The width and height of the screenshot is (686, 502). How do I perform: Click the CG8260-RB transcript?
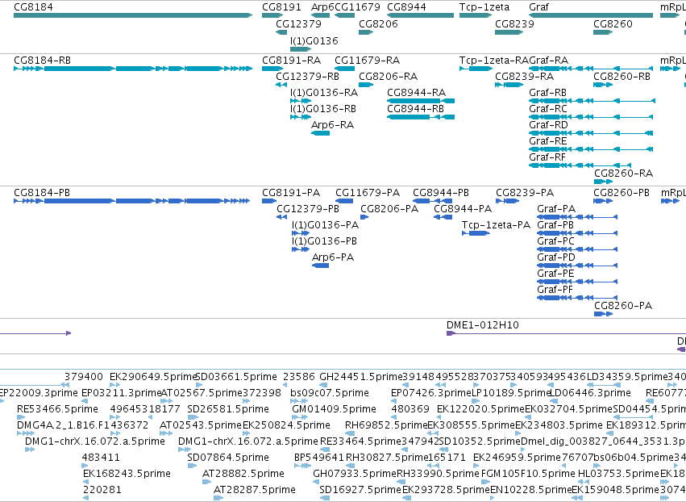tap(603, 85)
